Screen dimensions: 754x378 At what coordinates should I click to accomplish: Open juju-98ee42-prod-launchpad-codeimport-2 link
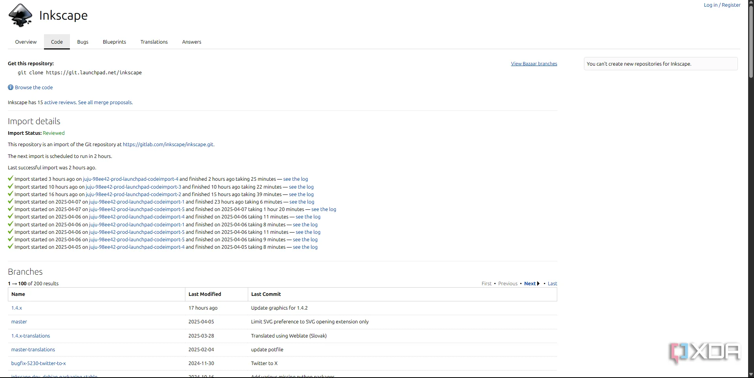point(134,195)
